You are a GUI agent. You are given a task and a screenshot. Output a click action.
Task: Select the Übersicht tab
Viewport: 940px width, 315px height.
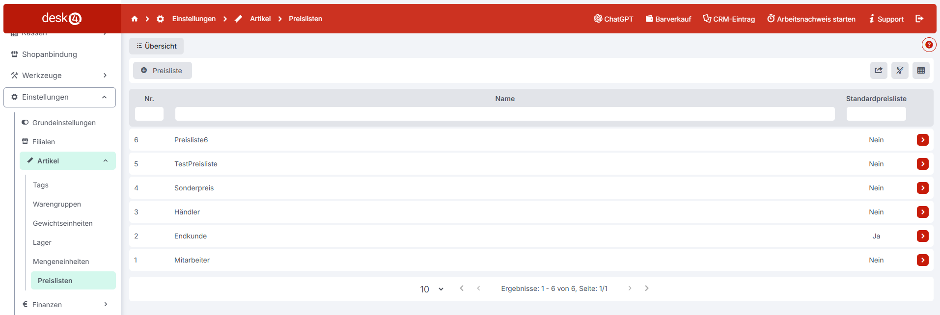(x=156, y=46)
